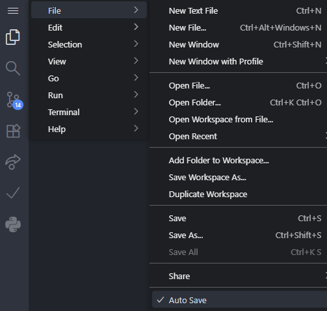This screenshot has height=311, width=327.
Task: Expand the View submenu
Action: [x=89, y=61]
